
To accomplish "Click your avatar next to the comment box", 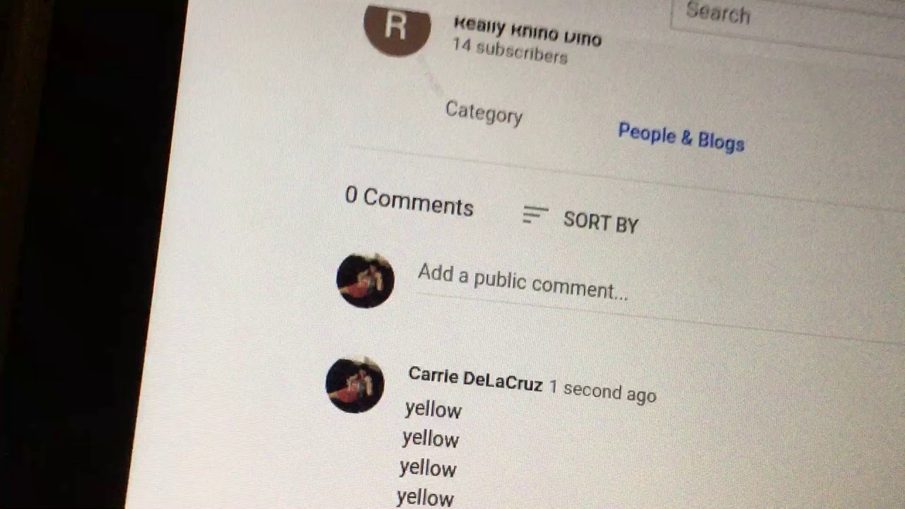I will coord(365,280).
